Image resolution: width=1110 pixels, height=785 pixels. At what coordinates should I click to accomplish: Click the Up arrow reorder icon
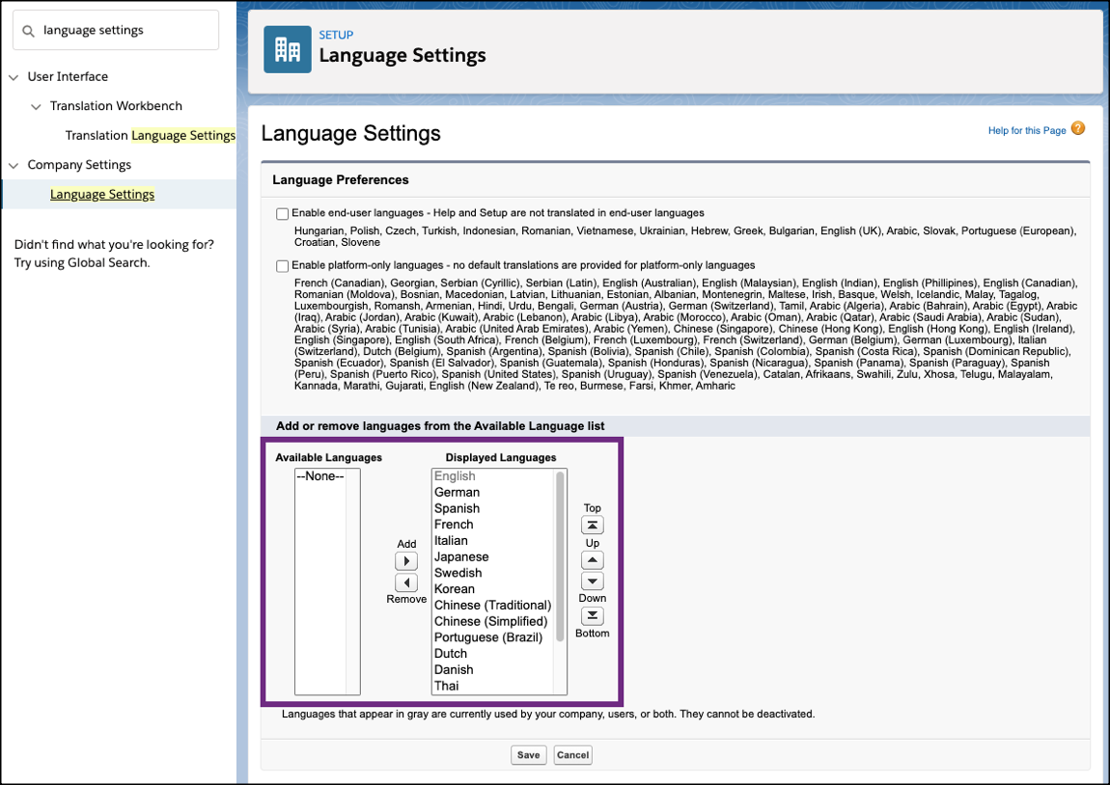(592, 558)
